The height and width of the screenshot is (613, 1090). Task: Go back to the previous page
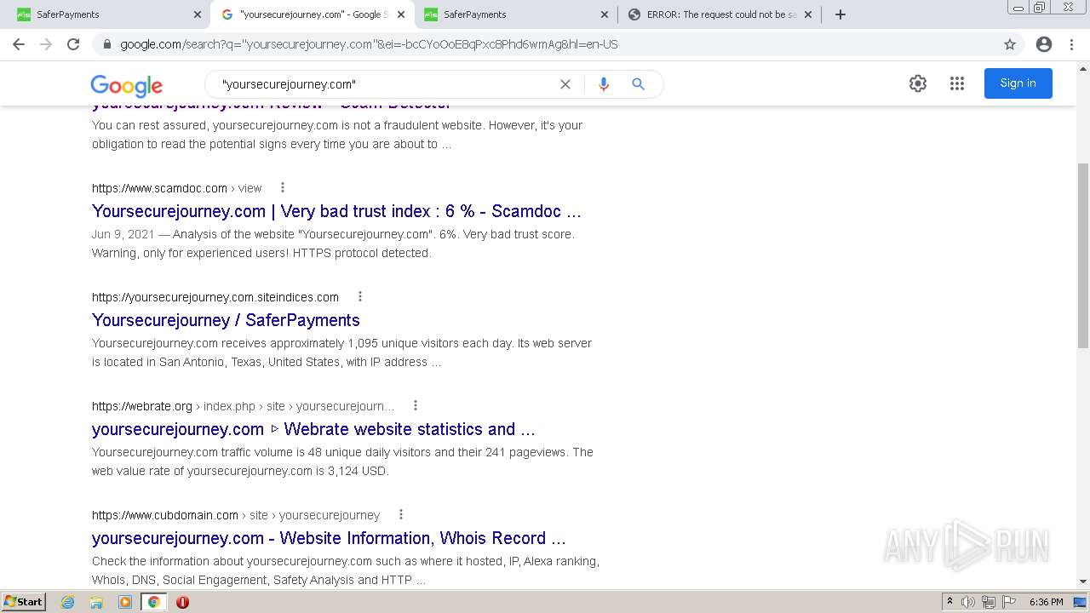pos(19,44)
